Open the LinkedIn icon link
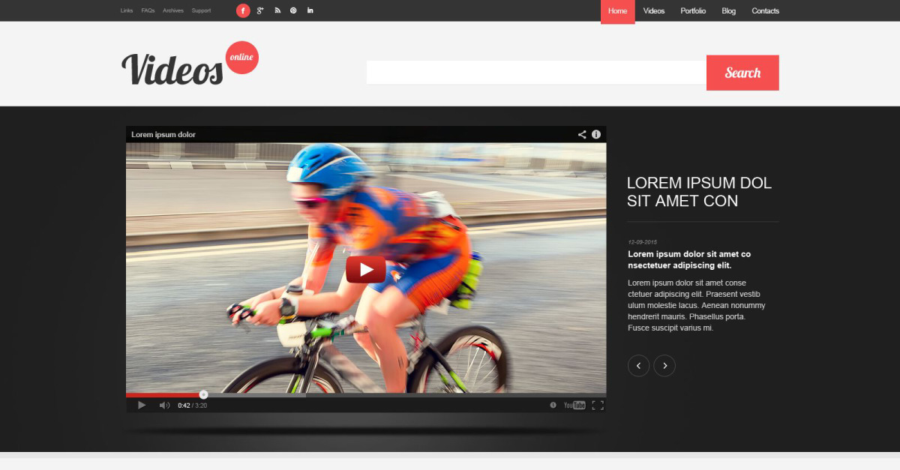The width and height of the screenshot is (900, 470). [310, 10]
